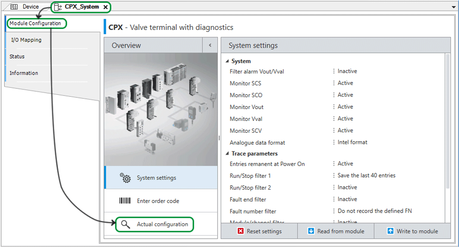Click the red X Reset settings icon

point(241,231)
